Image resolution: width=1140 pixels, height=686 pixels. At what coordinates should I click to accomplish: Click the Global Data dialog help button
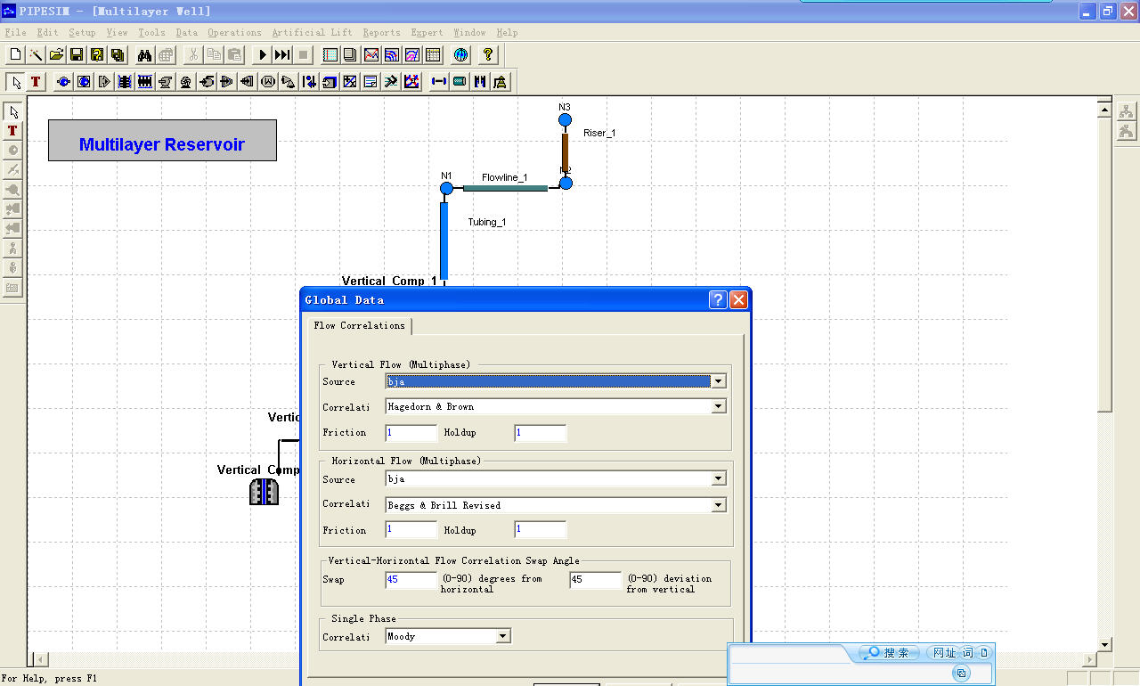coord(718,300)
